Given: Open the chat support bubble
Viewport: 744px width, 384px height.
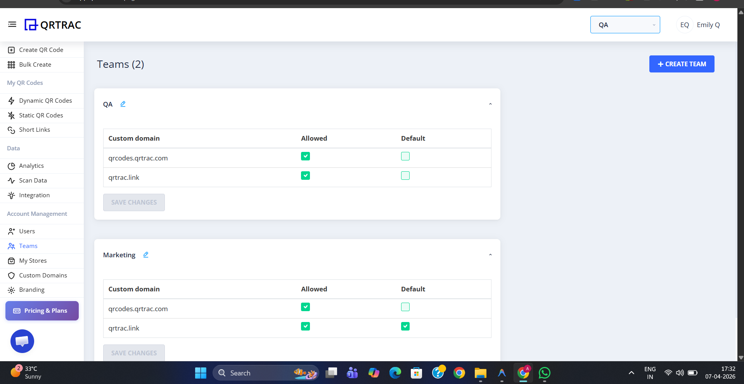Looking at the screenshot, I should click(22, 341).
